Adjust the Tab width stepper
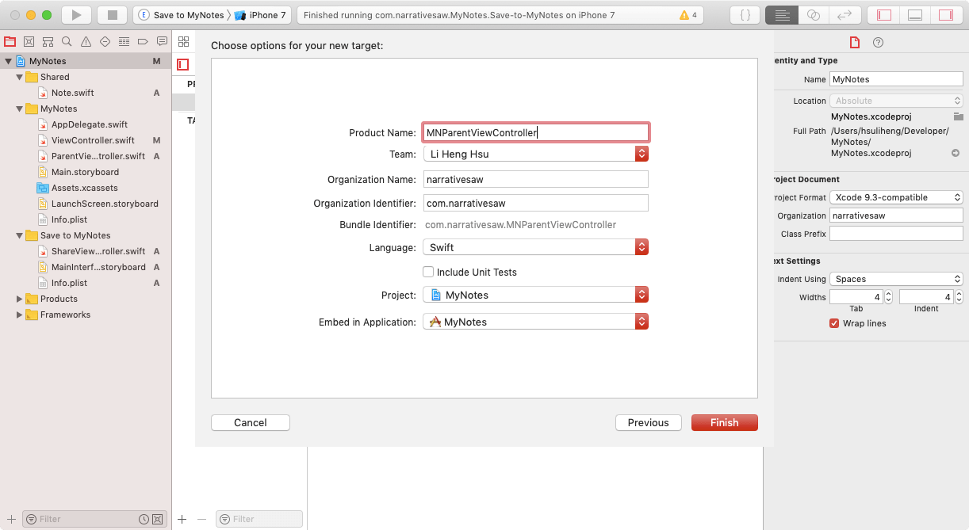 (x=888, y=297)
